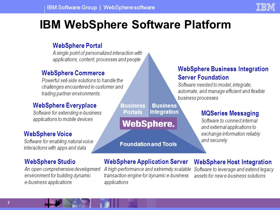Click the text 'applications to mobile devices'
The image size is (280, 210).
63,119
